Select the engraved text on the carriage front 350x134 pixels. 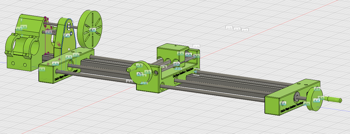[x=183, y=72]
